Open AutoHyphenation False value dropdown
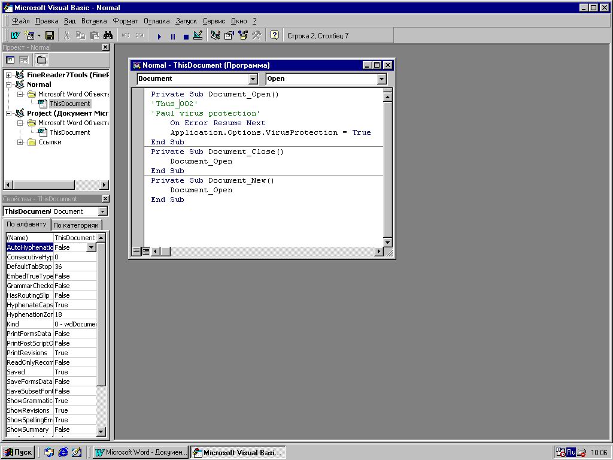 pyautogui.click(x=91, y=247)
